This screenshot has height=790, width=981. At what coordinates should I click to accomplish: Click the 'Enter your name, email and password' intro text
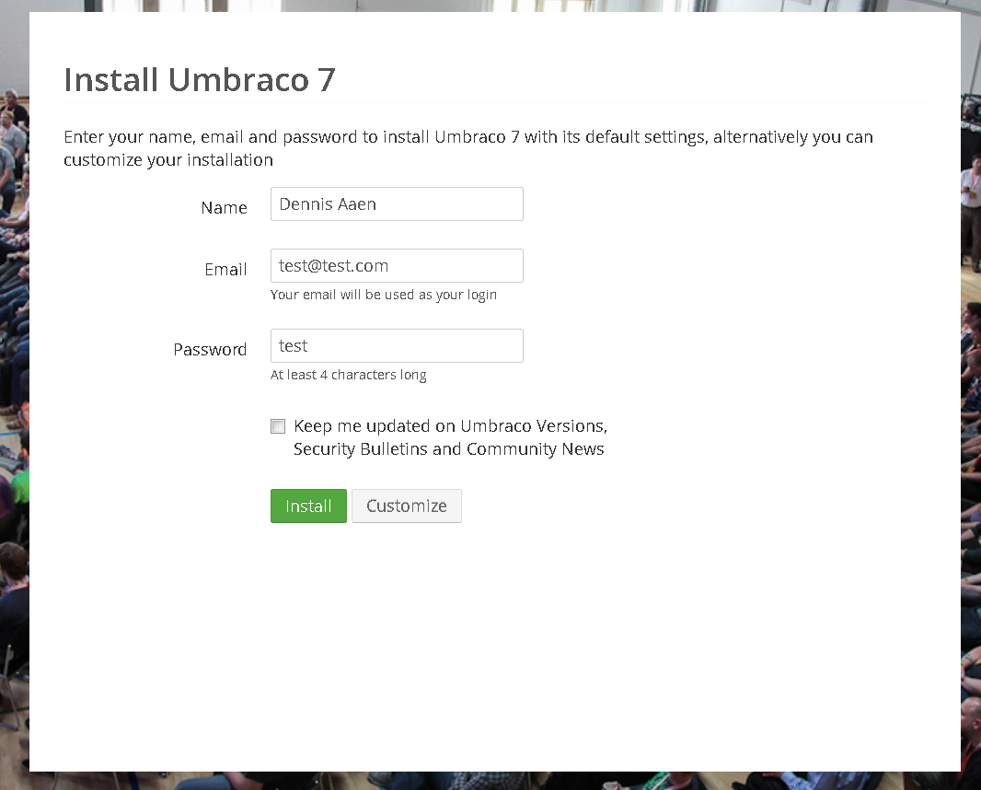(x=468, y=148)
